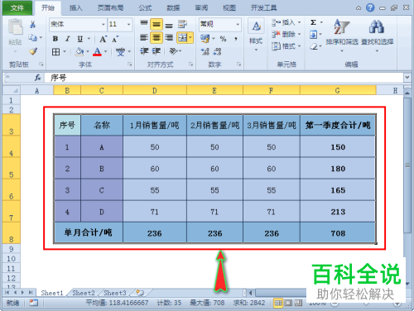
Task: Switch to 插入 ribbon tab
Action: click(75, 8)
